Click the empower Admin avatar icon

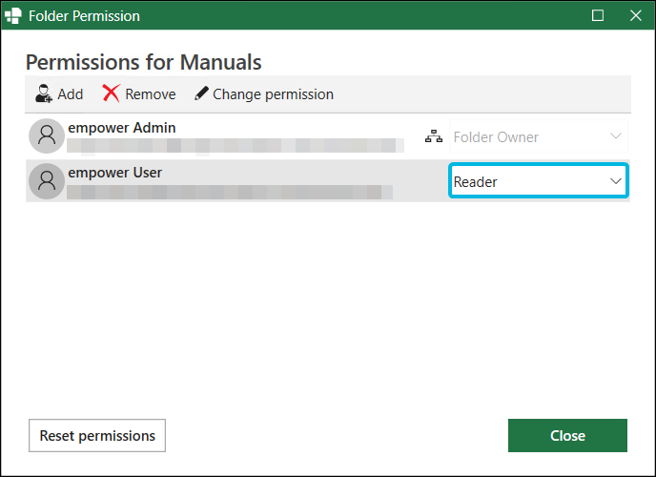pos(47,135)
